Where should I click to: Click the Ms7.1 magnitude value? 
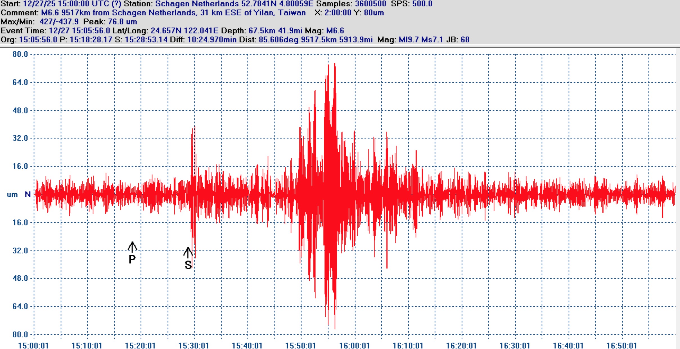(432, 40)
